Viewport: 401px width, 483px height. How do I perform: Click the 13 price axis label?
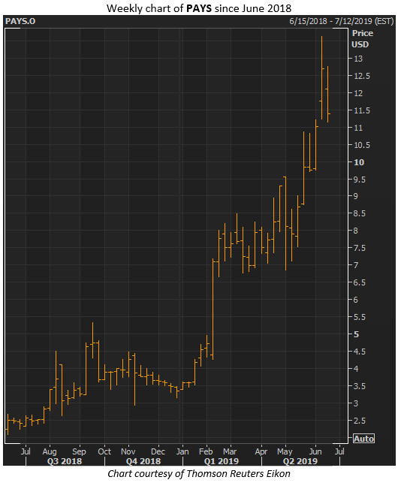click(358, 59)
